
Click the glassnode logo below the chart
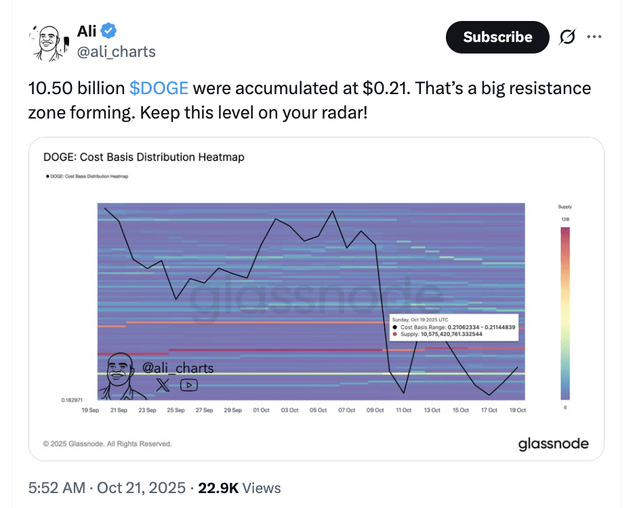pyautogui.click(x=553, y=444)
